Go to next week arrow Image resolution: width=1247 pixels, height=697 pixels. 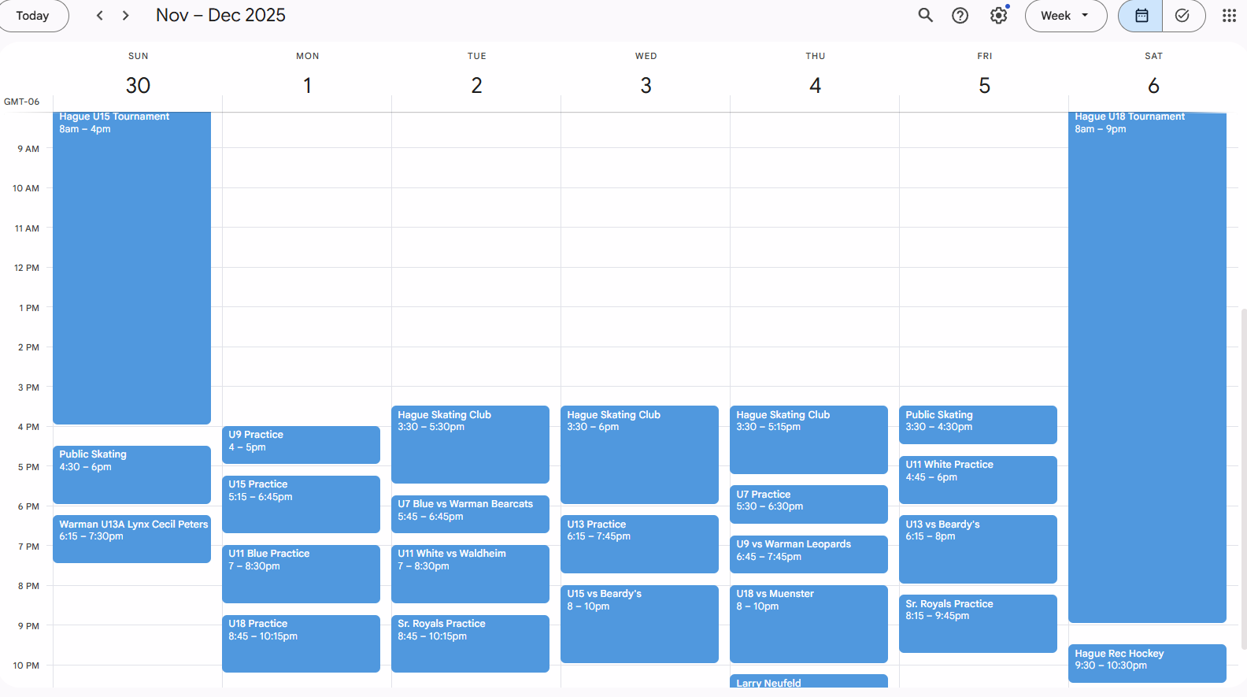[125, 16]
